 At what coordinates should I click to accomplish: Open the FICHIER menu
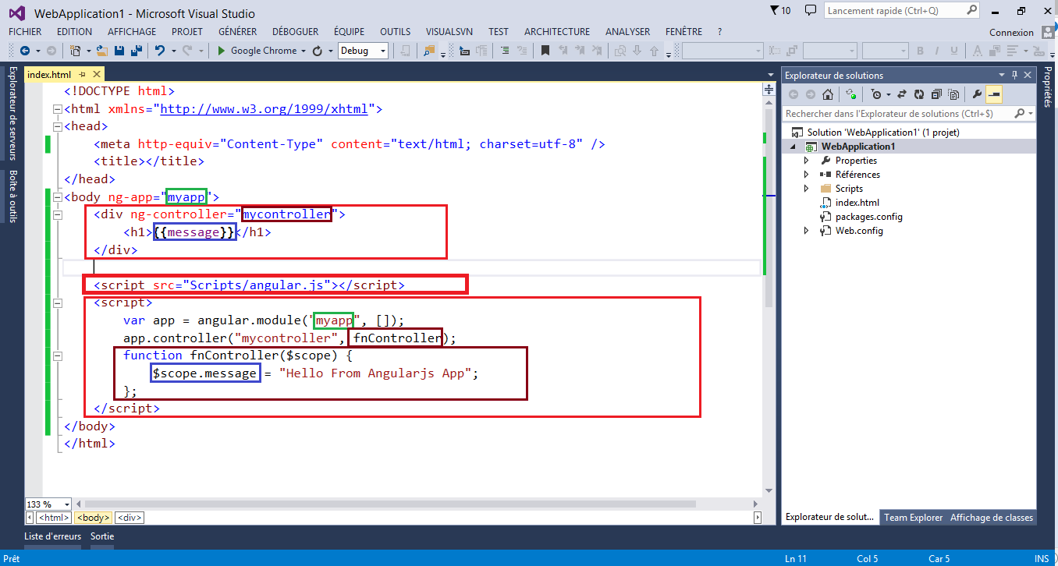[25, 32]
